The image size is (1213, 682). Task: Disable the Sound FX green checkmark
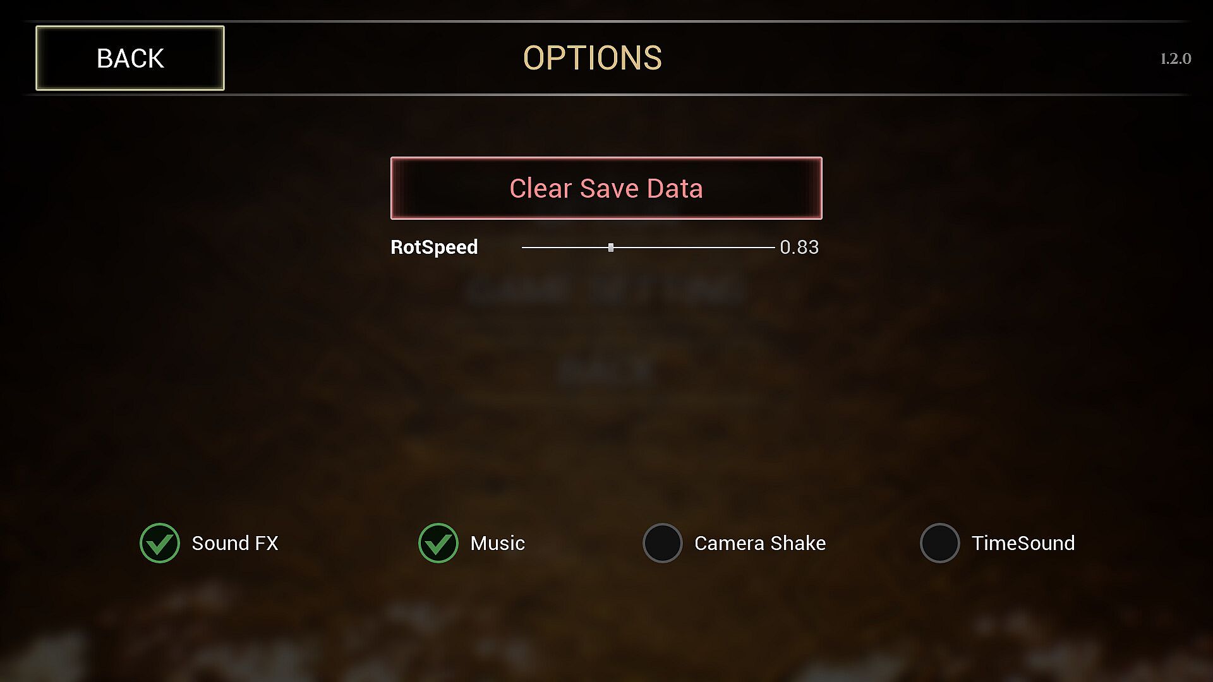point(160,543)
